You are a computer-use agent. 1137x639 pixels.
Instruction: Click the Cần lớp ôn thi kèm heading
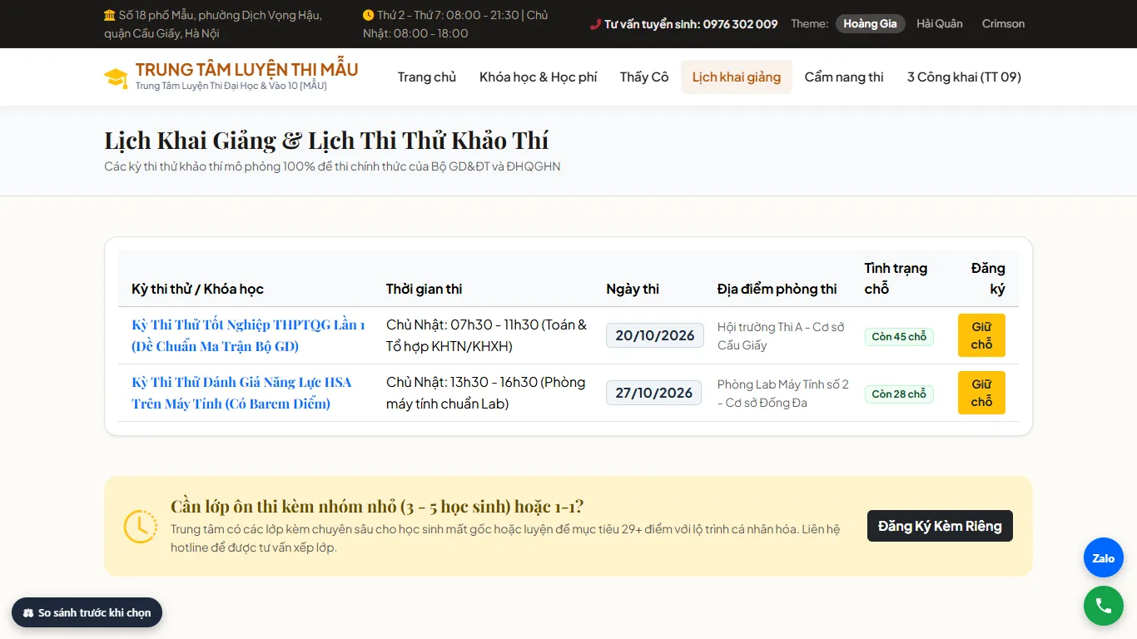(377, 506)
